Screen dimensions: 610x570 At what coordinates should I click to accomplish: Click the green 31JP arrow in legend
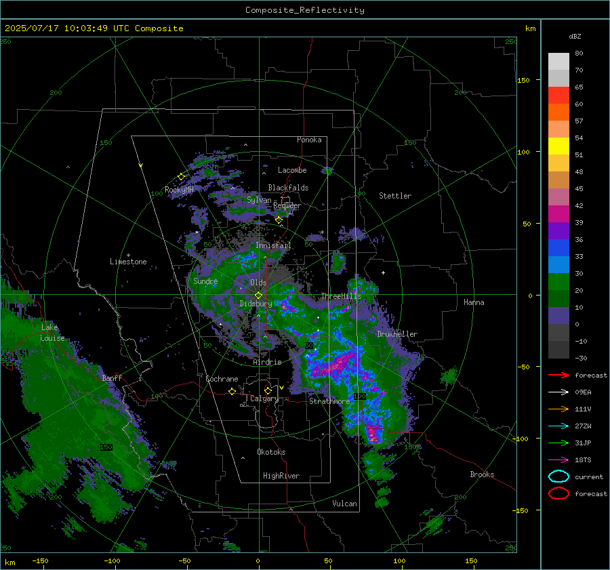pyautogui.click(x=558, y=443)
